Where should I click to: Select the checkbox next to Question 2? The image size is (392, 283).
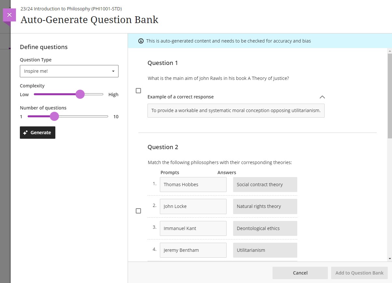pyautogui.click(x=138, y=211)
